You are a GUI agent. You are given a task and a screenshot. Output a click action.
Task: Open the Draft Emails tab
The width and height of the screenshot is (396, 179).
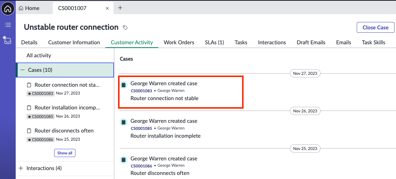pos(311,42)
